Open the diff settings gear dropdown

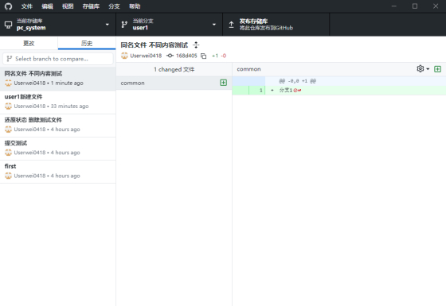(x=423, y=68)
